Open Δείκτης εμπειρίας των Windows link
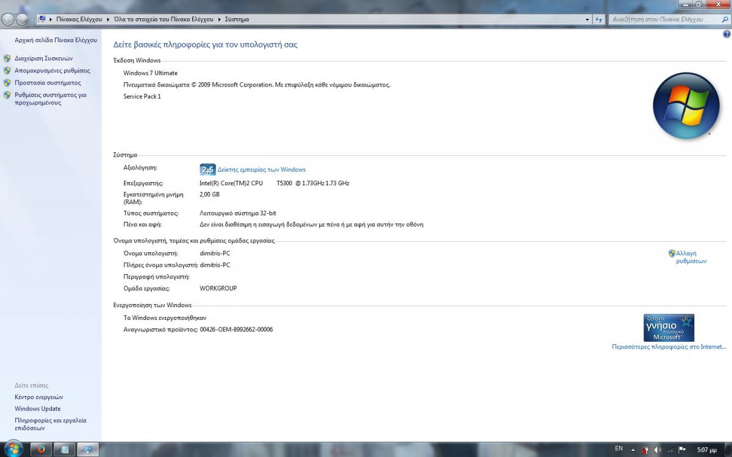This screenshot has width=732, height=457. point(262,169)
